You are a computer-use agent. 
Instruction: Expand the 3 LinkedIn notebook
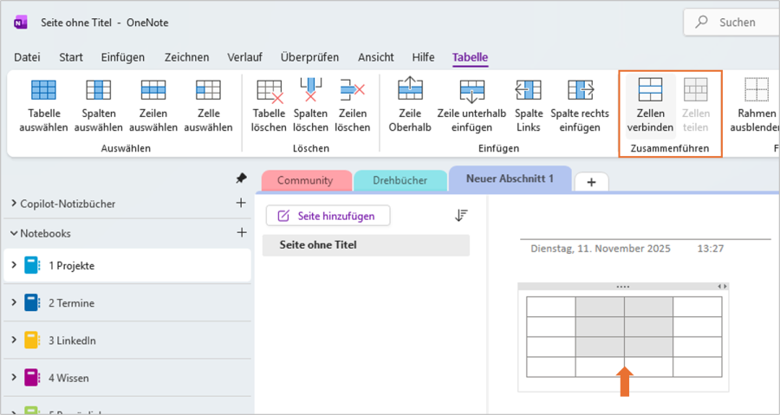[14, 340]
